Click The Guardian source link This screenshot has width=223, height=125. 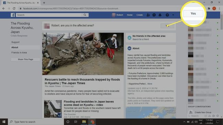(x=70, y=114)
